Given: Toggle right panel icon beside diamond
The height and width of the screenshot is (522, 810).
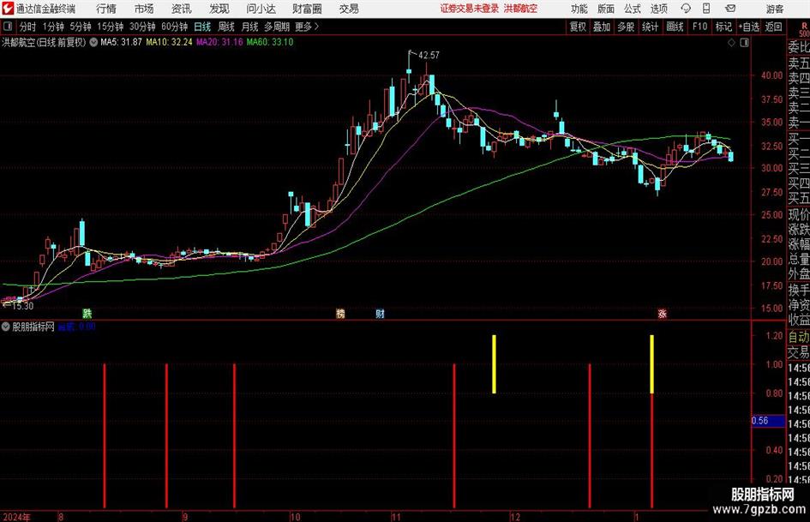Looking at the screenshot, I should click(744, 43).
